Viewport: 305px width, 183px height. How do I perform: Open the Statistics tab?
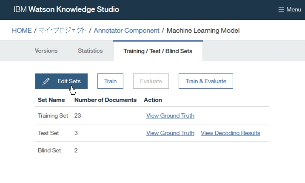tap(90, 51)
